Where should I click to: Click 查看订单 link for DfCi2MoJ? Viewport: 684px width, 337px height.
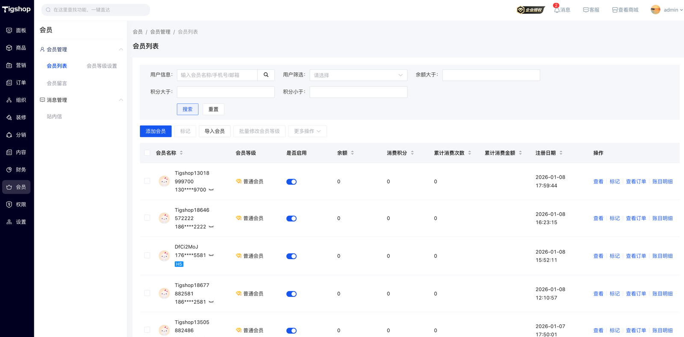(x=636, y=256)
